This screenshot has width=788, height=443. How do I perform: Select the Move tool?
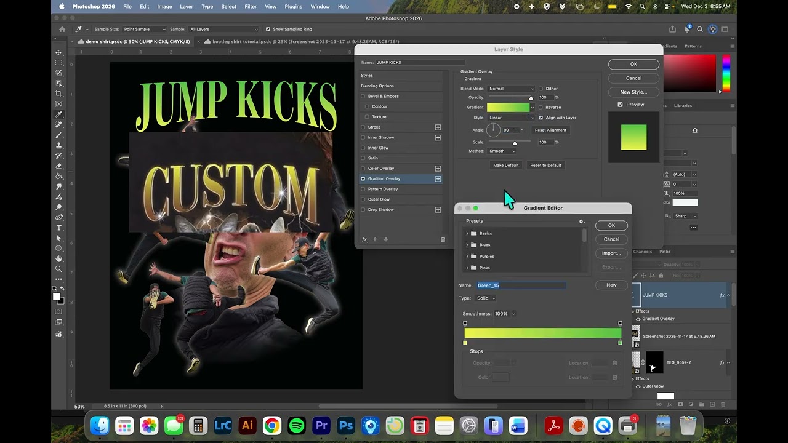point(59,52)
